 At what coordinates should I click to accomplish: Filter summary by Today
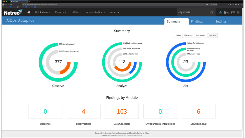178,35
